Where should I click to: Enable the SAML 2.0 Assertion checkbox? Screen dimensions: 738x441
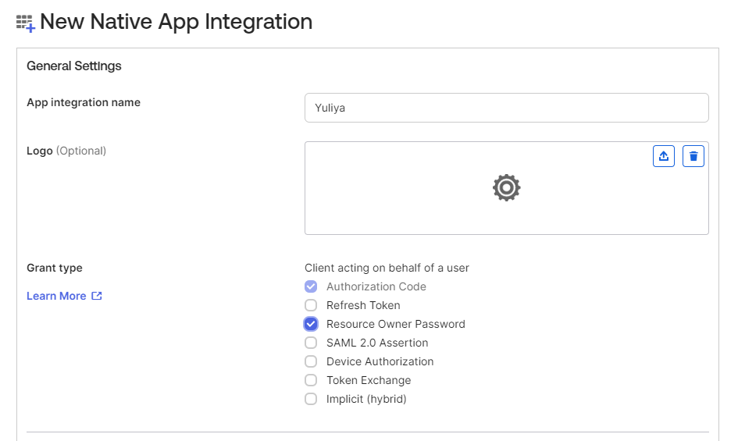pyautogui.click(x=311, y=343)
